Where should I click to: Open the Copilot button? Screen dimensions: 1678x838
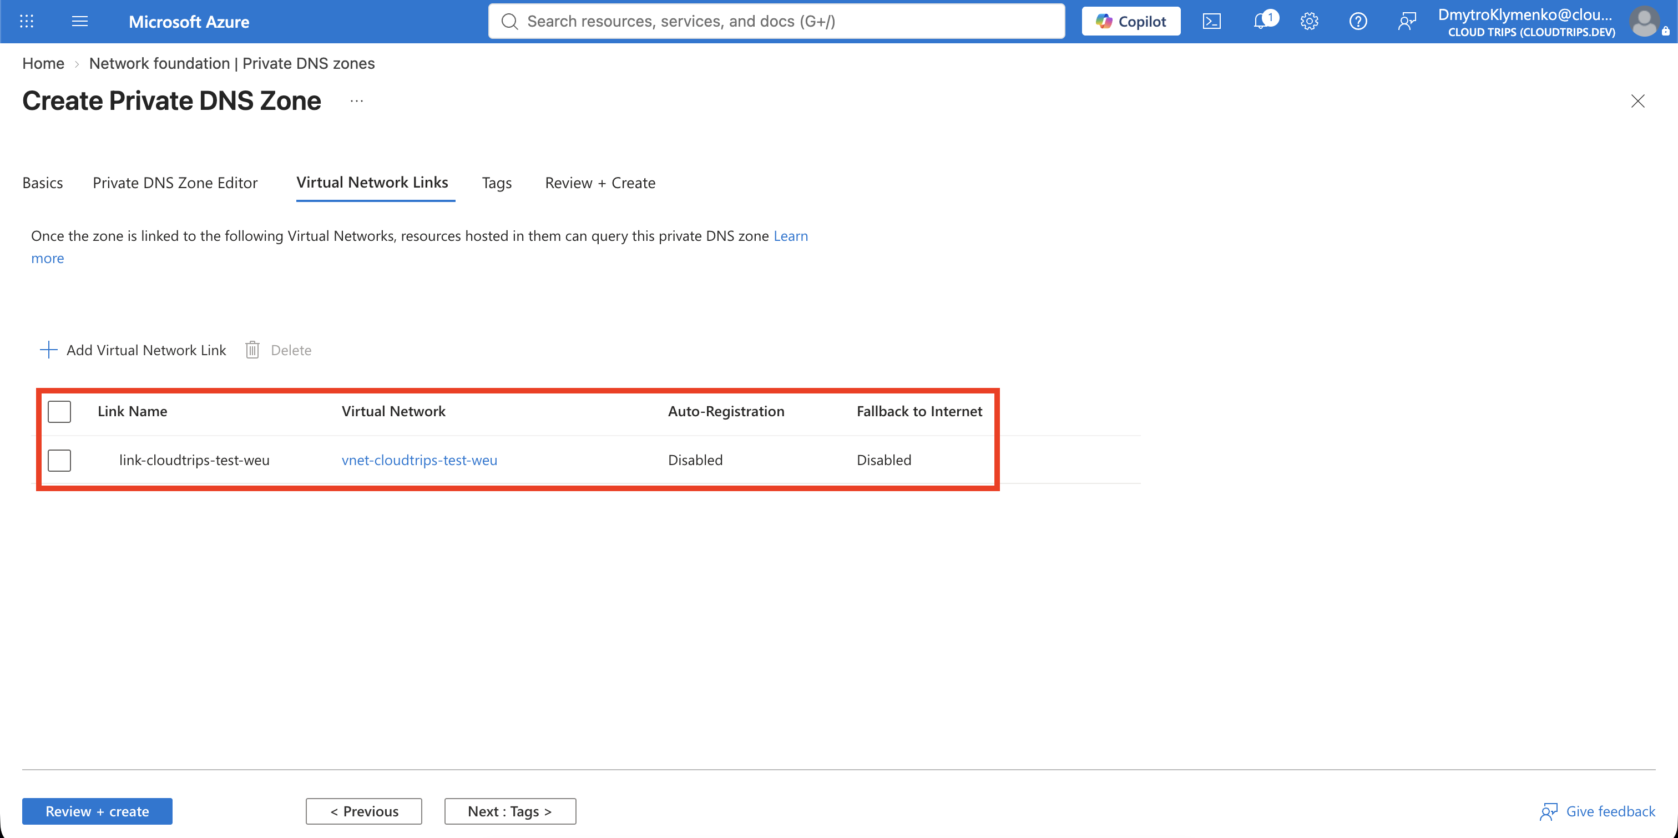[x=1131, y=22]
